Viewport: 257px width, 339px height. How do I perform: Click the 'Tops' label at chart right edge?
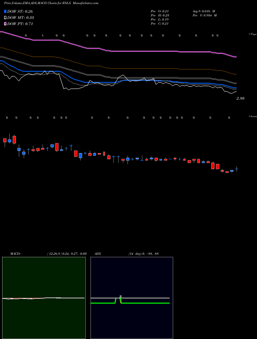pyautogui.click(x=253, y=34)
